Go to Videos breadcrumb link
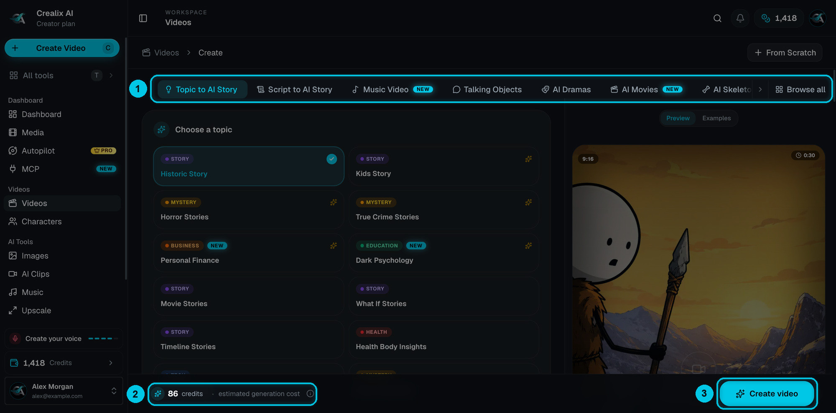This screenshot has height=413, width=836. [166, 53]
